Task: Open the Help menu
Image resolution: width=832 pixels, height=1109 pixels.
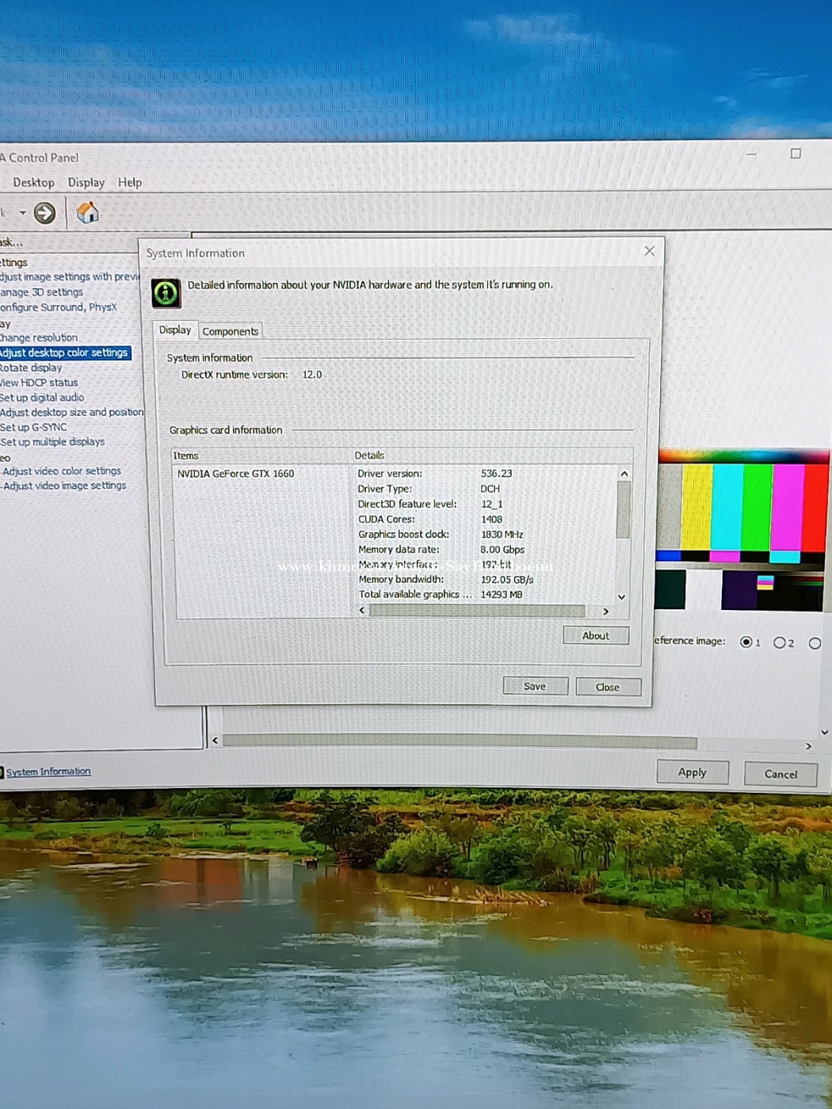Action: point(130,183)
